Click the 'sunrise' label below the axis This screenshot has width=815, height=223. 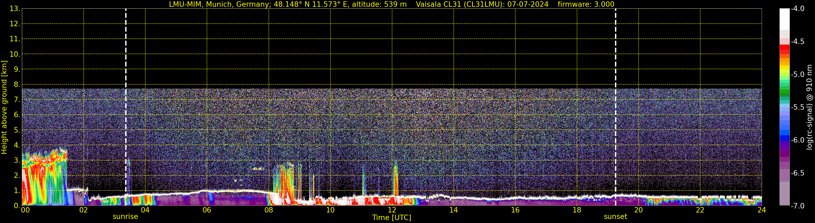[125, 216]
